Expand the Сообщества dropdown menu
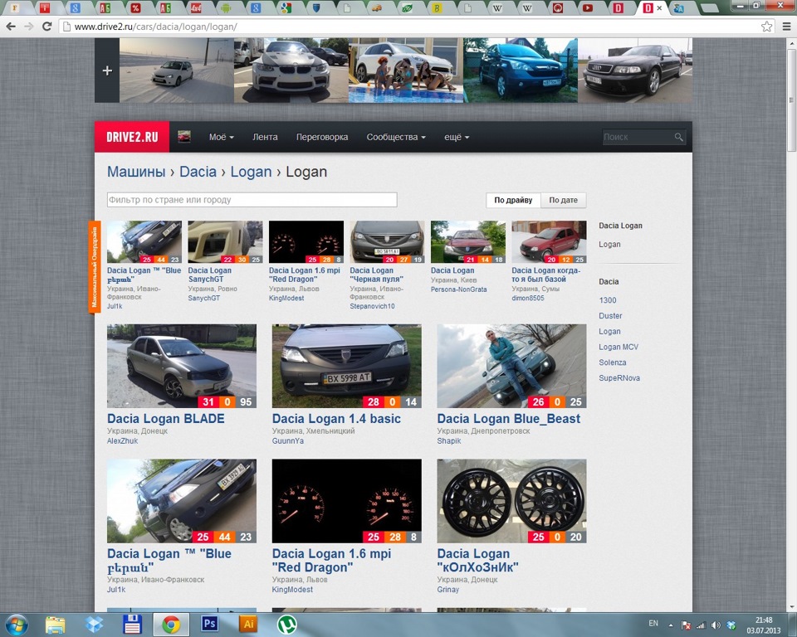Viewport: 797px width, 637px height. coord(396,137)
